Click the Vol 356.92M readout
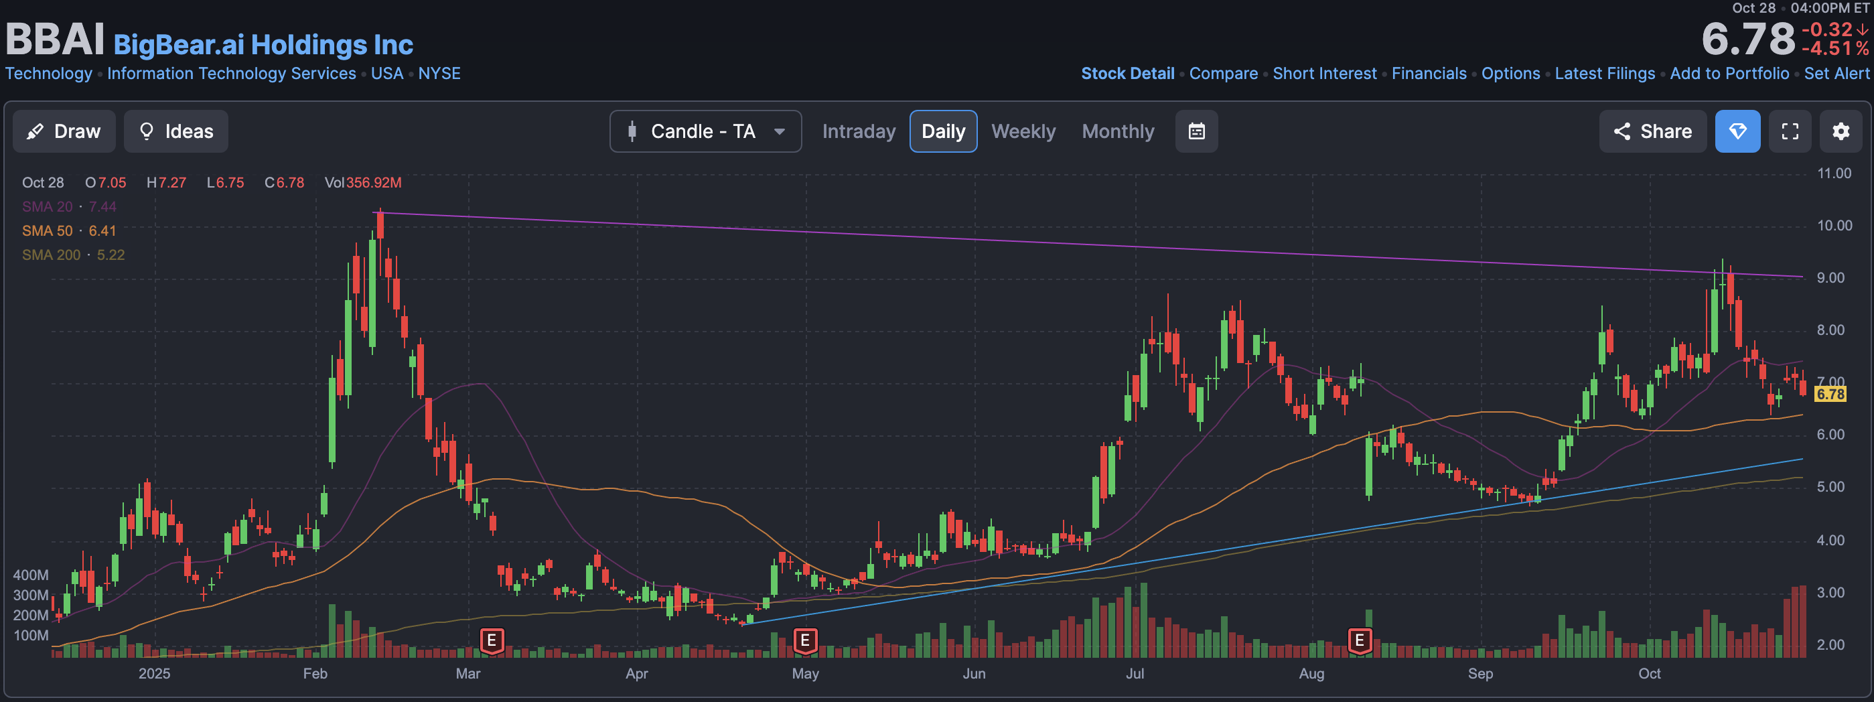 coord(363,183)
